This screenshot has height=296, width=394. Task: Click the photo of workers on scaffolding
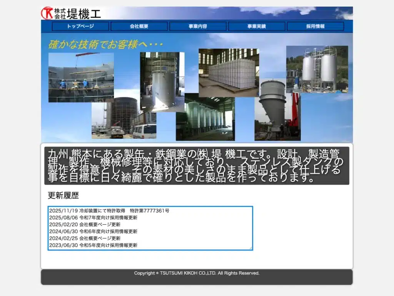point(81,77)
